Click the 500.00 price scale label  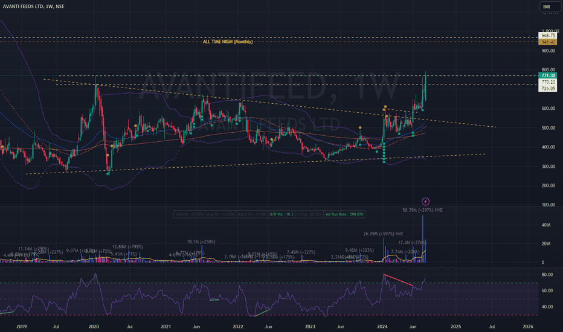click(549, 128)
